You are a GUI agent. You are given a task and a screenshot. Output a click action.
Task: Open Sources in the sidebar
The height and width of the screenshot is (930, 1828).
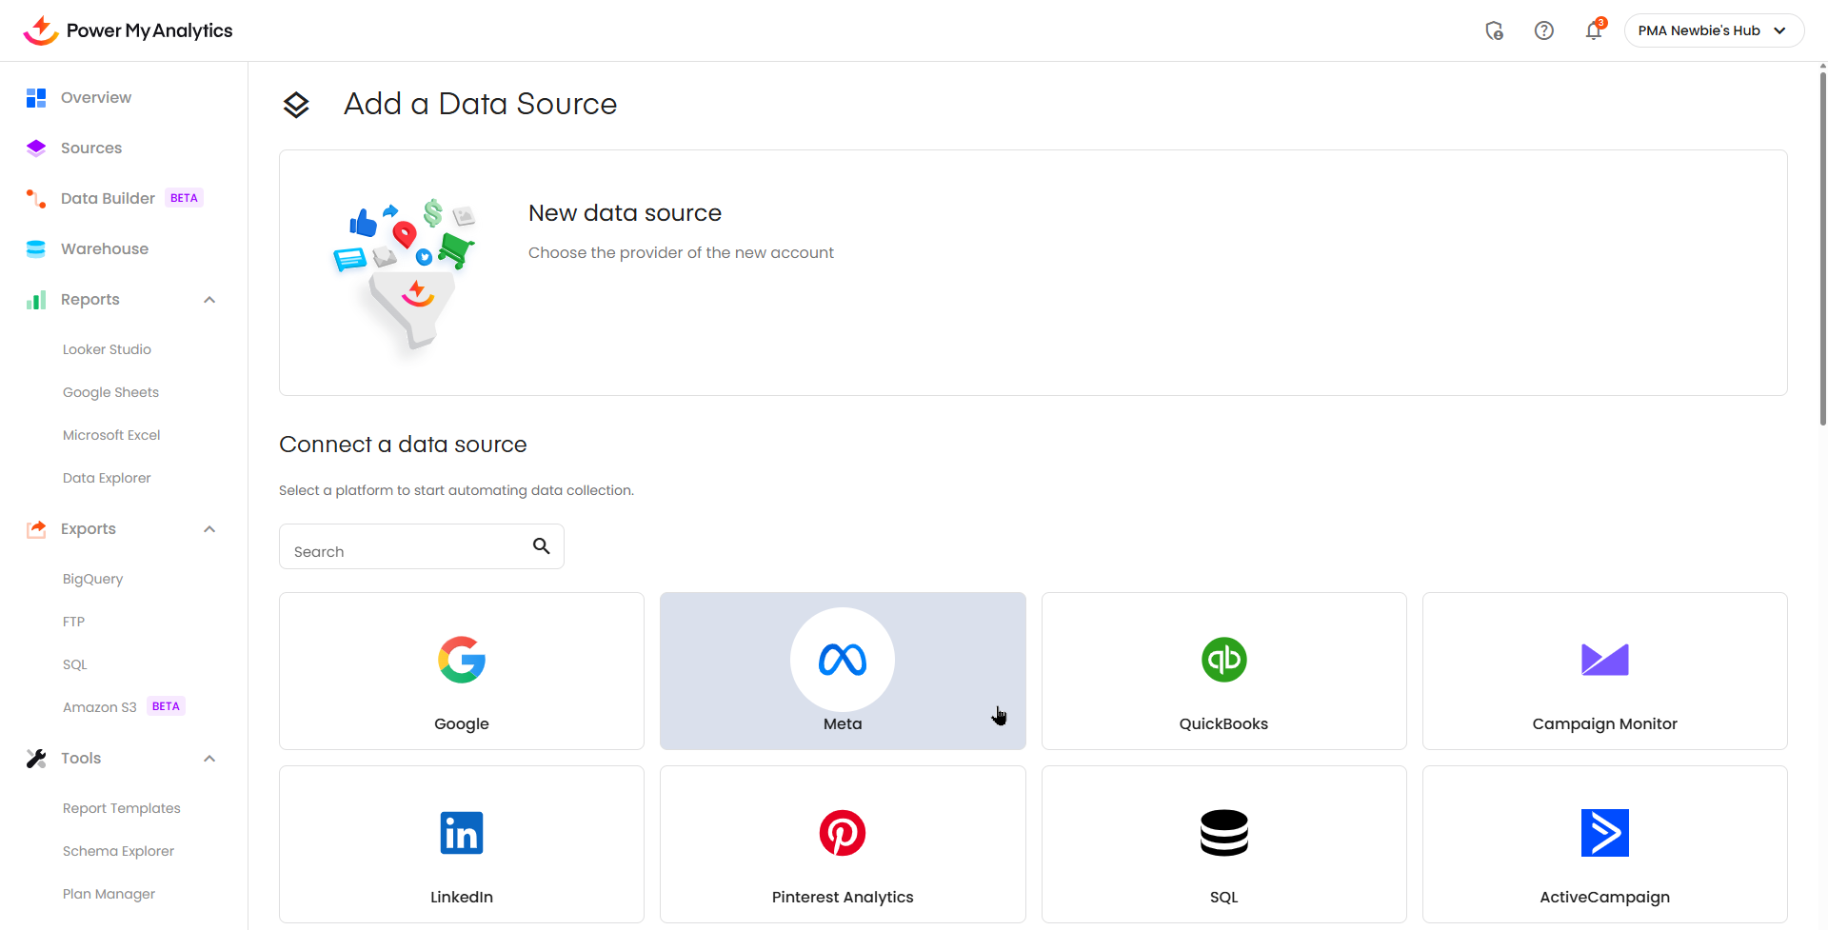[91, 148]
